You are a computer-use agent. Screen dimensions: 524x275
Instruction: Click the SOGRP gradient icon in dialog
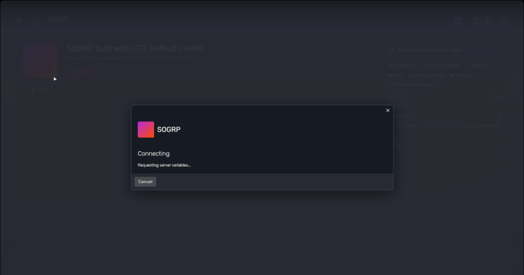[146, 130]
